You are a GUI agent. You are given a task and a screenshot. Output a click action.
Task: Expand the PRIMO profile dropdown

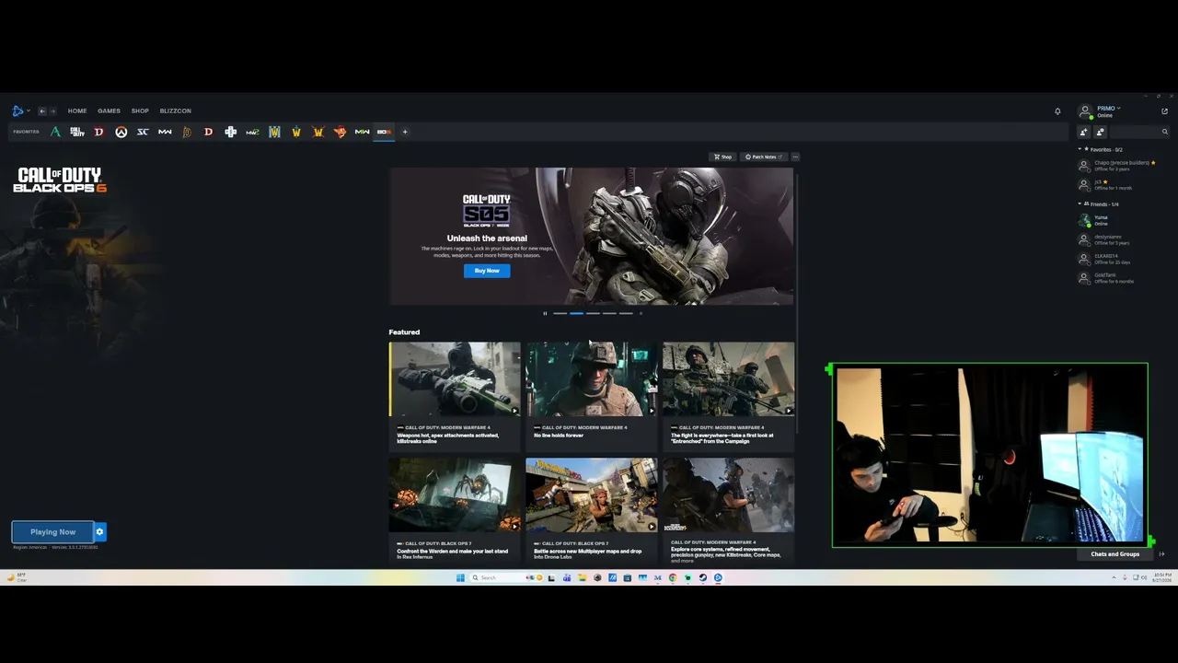[1107, 109]
